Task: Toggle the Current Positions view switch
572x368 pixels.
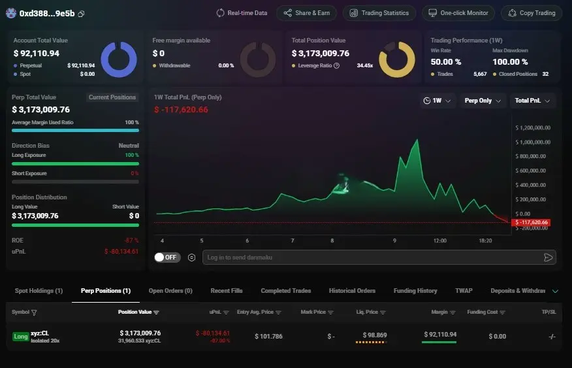Action: click(112, 97)
